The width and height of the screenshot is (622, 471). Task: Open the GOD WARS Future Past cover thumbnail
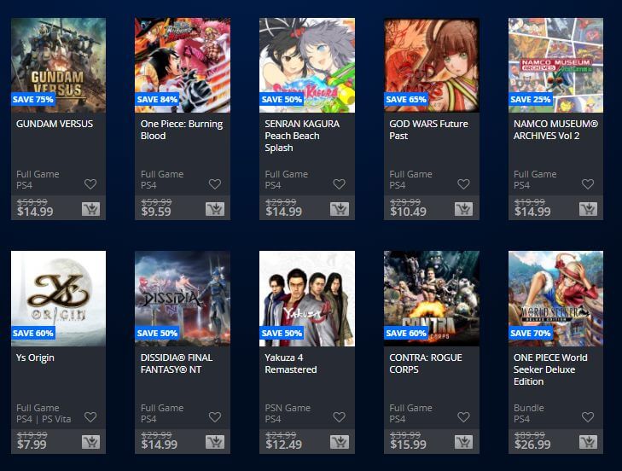tap(432, 66)
